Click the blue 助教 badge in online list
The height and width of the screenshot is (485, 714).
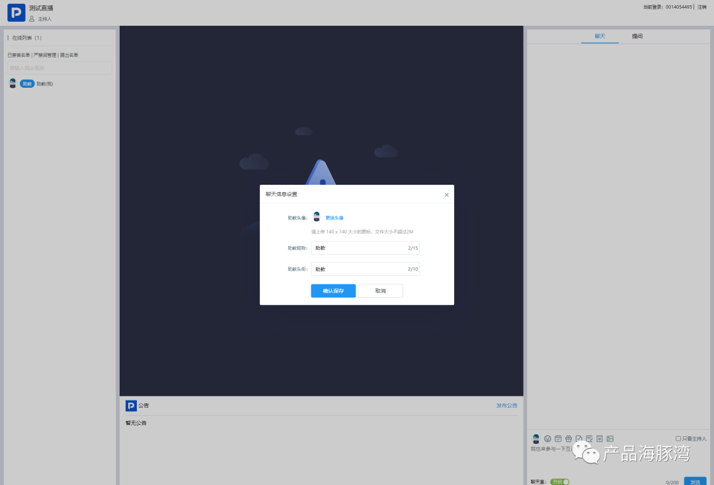tap(27, 84)
